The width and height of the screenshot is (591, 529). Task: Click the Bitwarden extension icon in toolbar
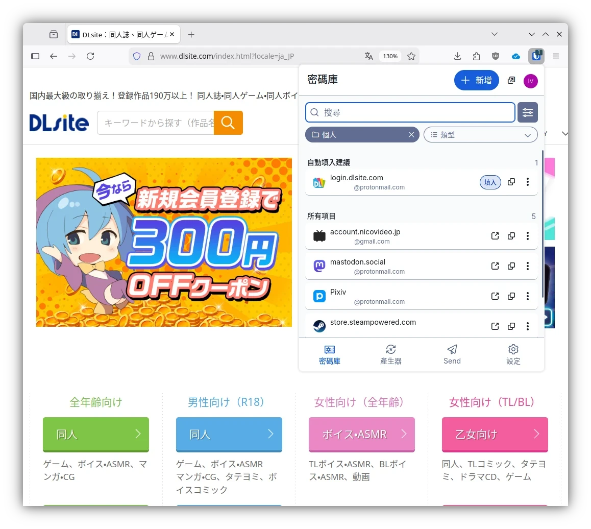(x=536, y=56)
